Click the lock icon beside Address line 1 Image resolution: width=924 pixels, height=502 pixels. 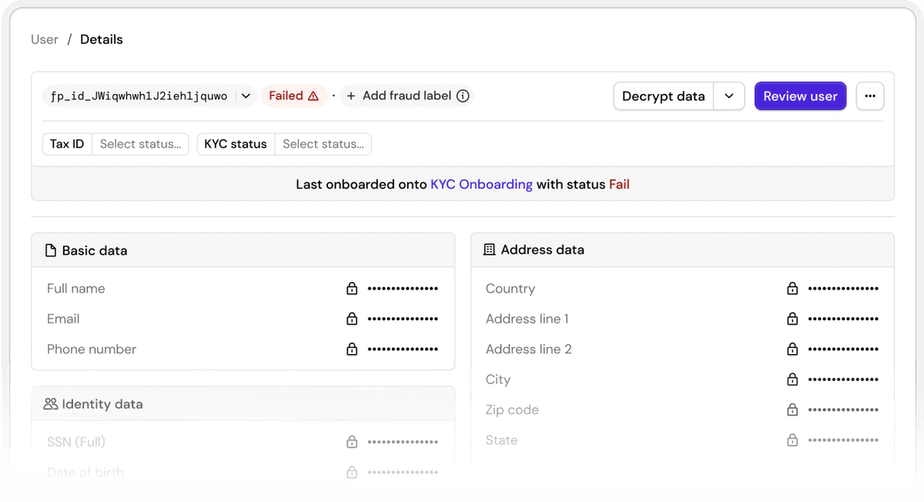792,319
